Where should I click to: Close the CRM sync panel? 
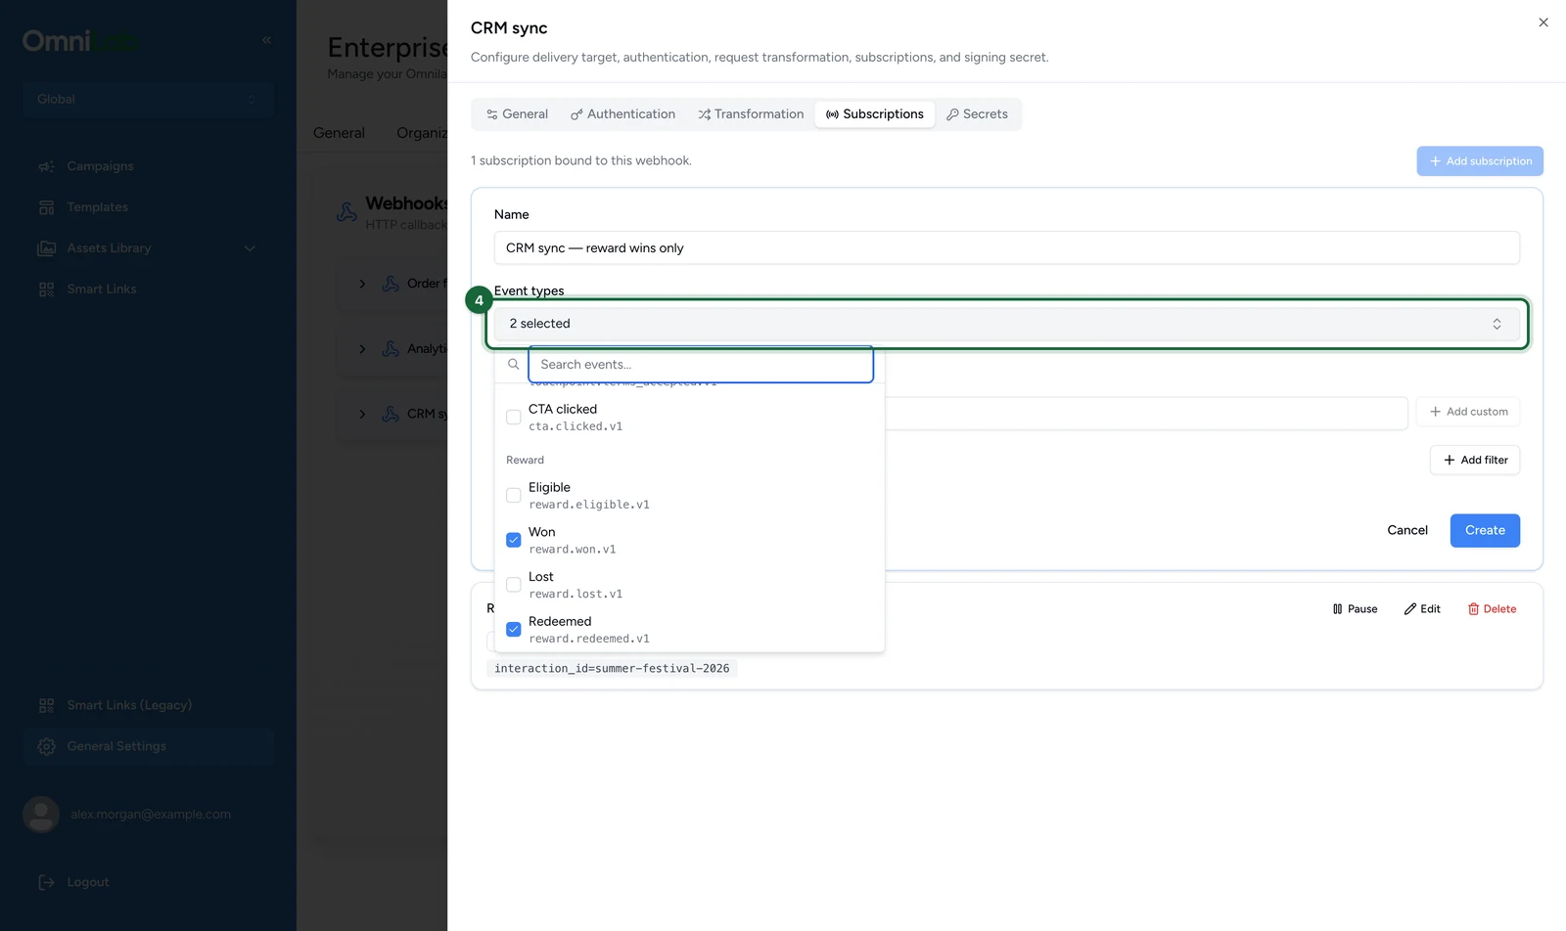coord(1543,22)
